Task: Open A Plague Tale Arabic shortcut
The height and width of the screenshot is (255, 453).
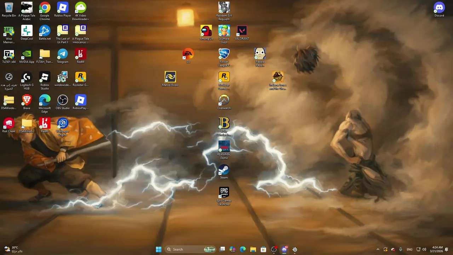Action: (27, 11)
